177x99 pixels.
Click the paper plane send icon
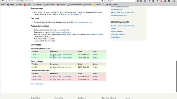(157, 1)
